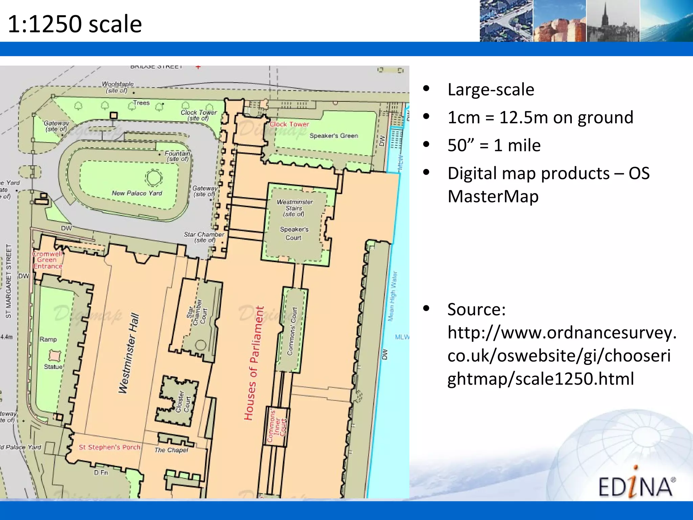Image resolution: width=693 pixels, height=520 pixels.
Task: Click the church spire header thumbnail
Action: [x=613, y=21]
